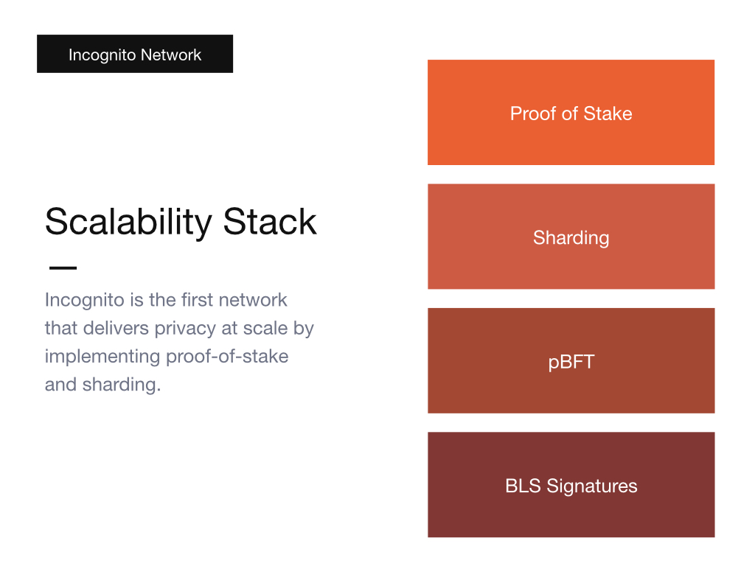
Task: Click the word 'Scalability' in the heading
Action: tap(128, 223)
